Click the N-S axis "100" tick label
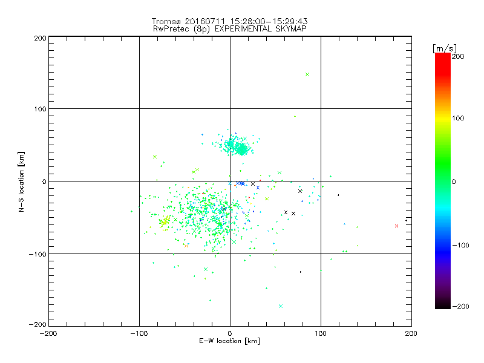The image size is (484, 363). pos(40,109)
